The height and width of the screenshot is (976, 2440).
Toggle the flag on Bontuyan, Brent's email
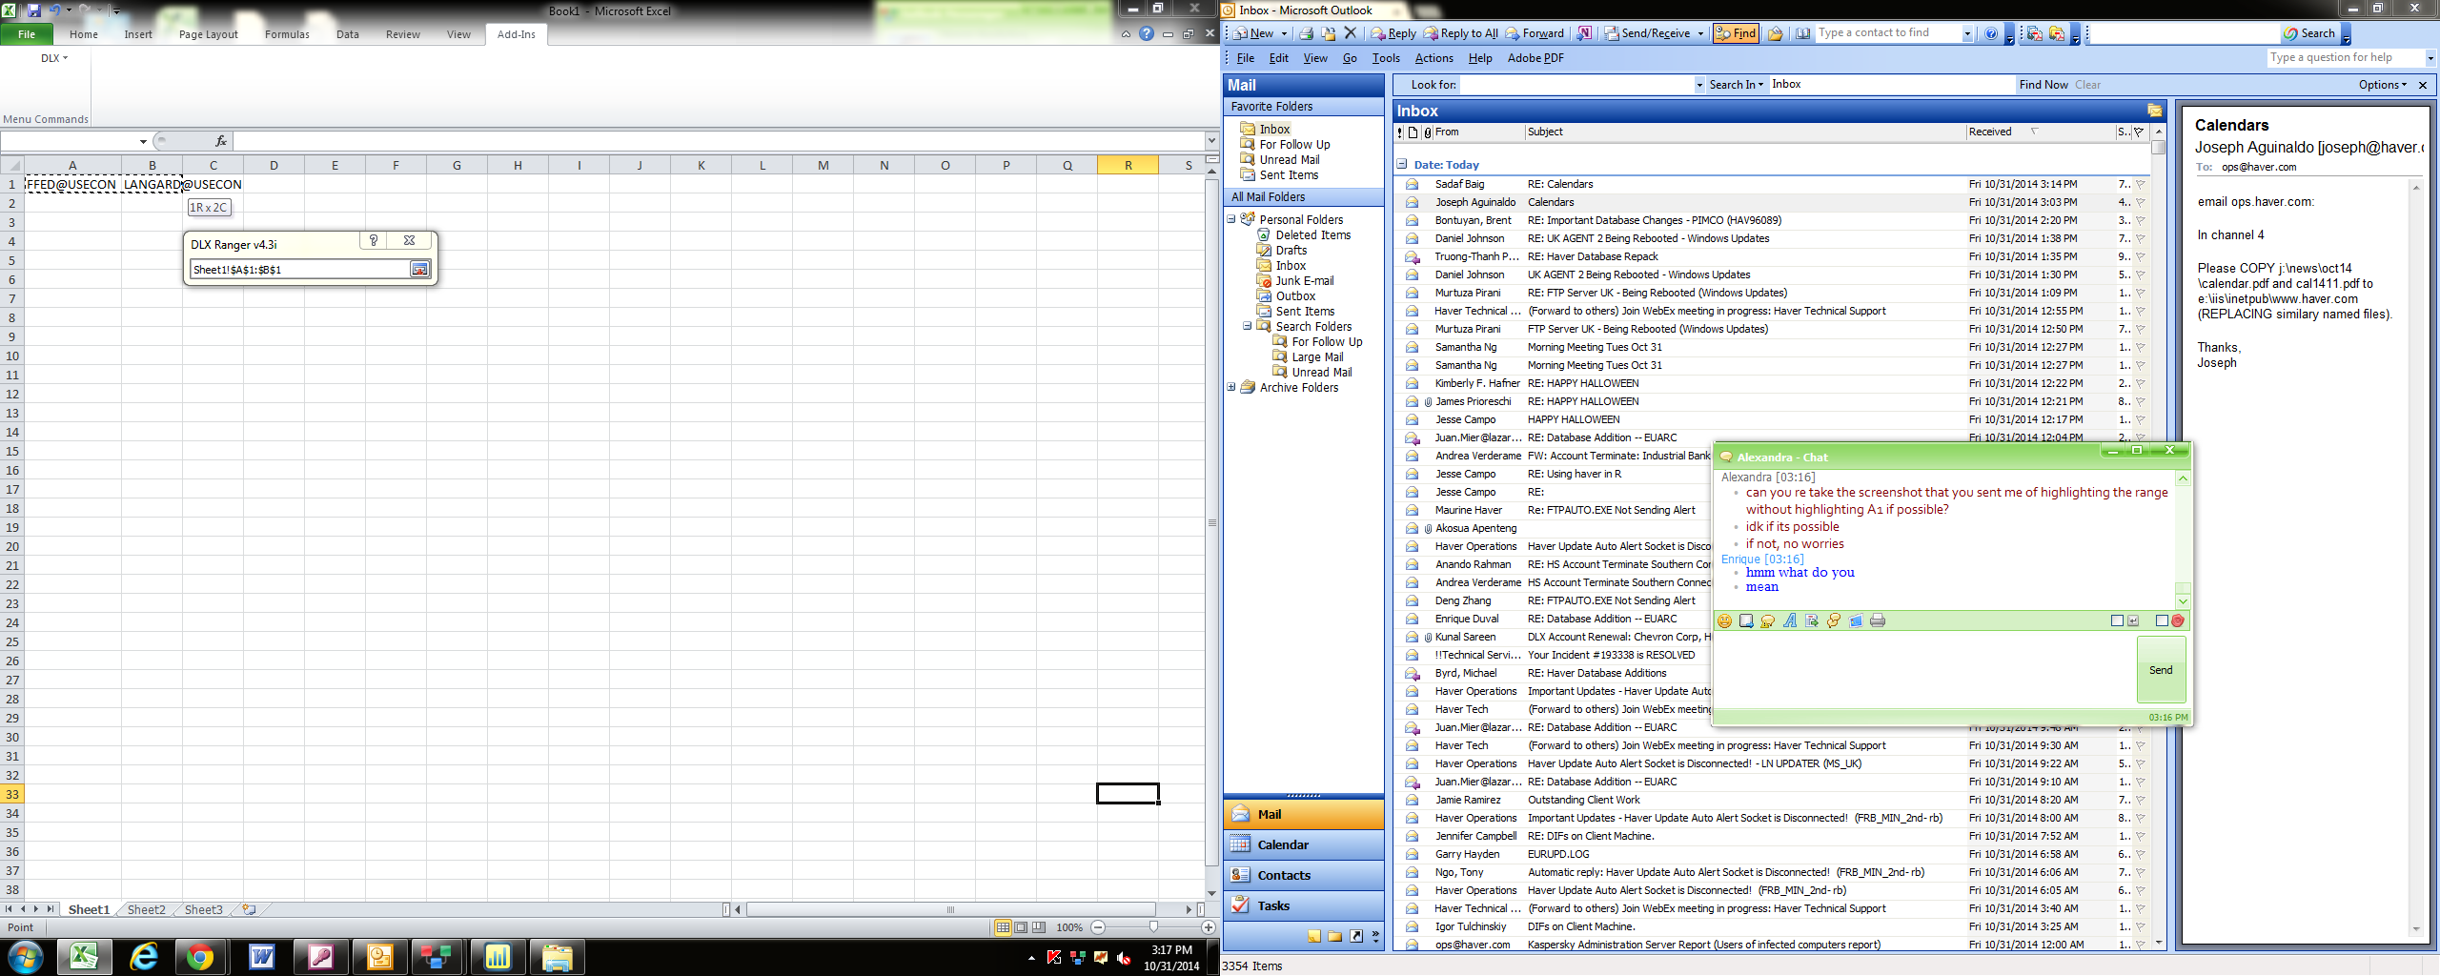[x=2141, y=220]
